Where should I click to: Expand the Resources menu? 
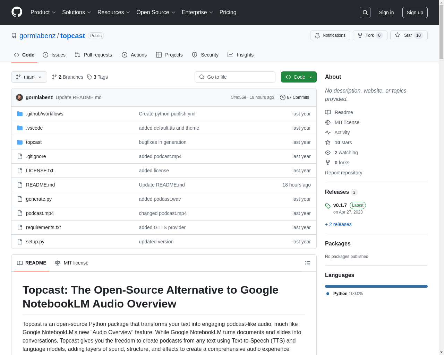(114, 12)
